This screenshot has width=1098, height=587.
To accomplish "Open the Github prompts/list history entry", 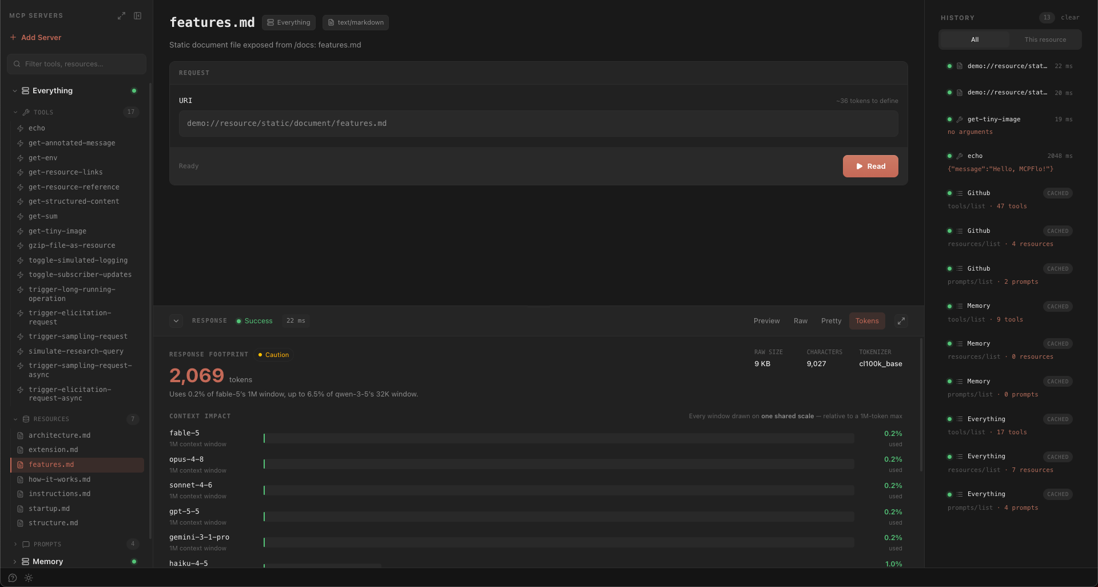I will pyautogui.click(x=1010, y=275).
